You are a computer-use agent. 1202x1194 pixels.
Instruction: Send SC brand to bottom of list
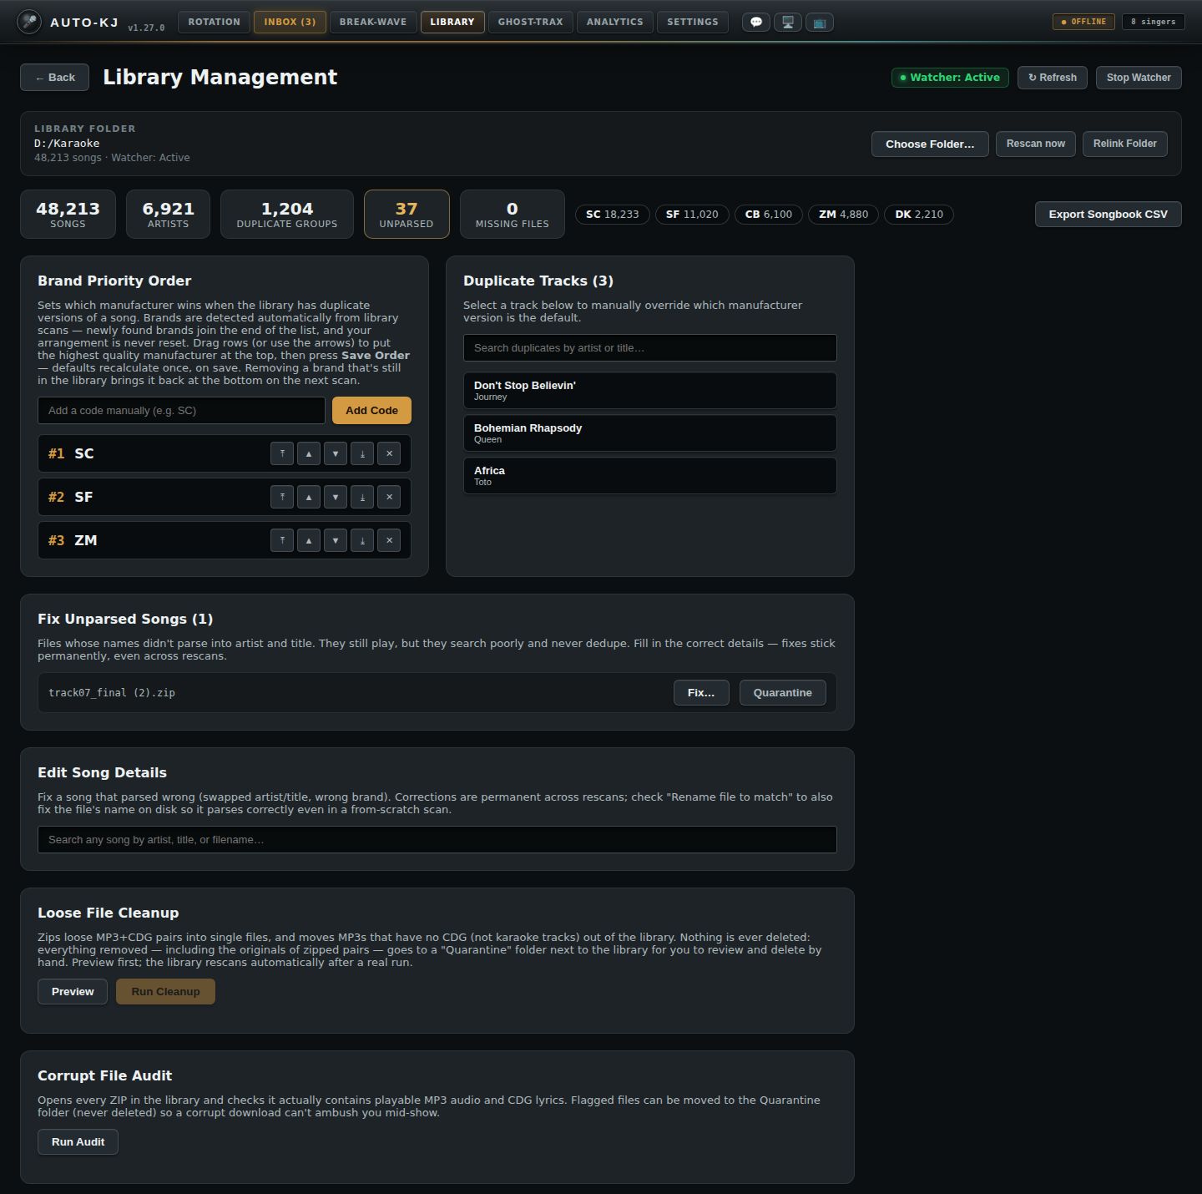[362, 453]
